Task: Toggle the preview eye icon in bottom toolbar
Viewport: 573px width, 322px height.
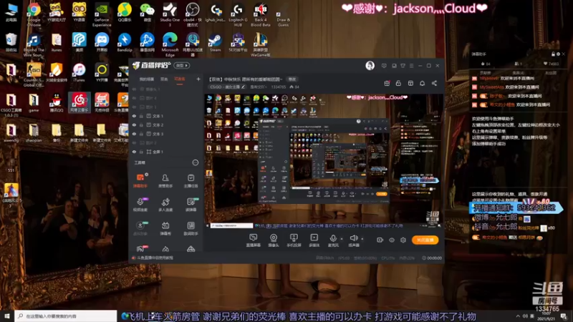Action: [391, 240]
